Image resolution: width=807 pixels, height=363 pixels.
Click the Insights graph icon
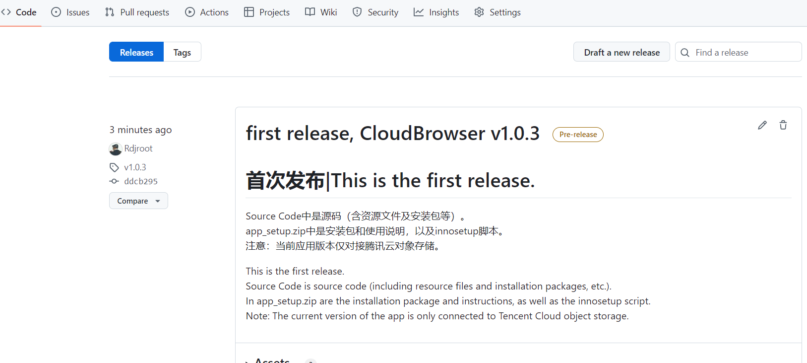click(x=419, y=12)
